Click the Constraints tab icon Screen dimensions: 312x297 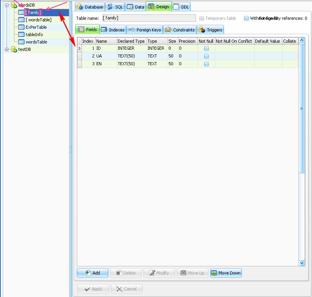pyautogui.click(x=168, y=30)
